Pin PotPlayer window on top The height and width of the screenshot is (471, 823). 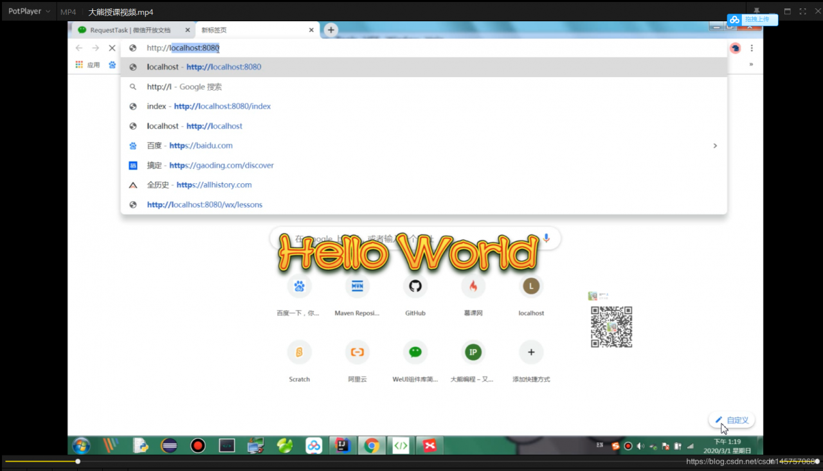pyautogui.click(x=757, y=11)
